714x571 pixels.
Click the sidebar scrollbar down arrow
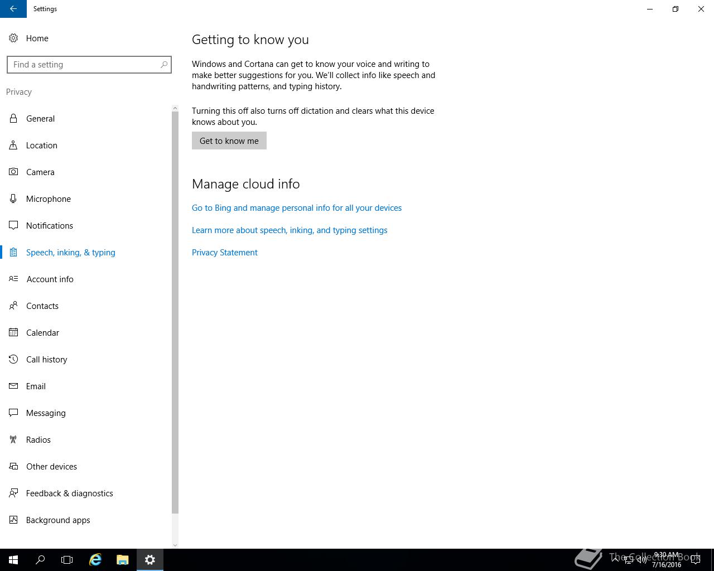(175, 545)
